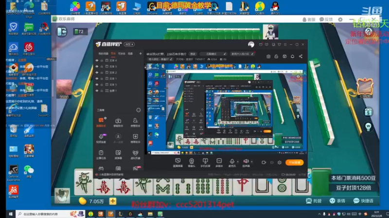Select the 中 red dragon tile

pos(242,186)
